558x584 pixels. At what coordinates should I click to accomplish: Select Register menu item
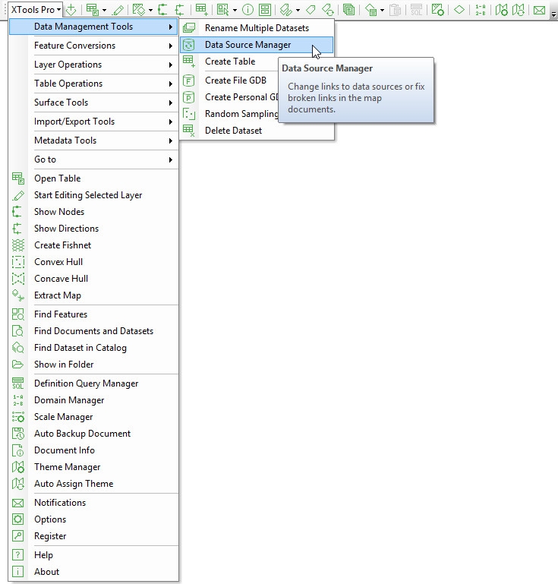coord(94,536)
